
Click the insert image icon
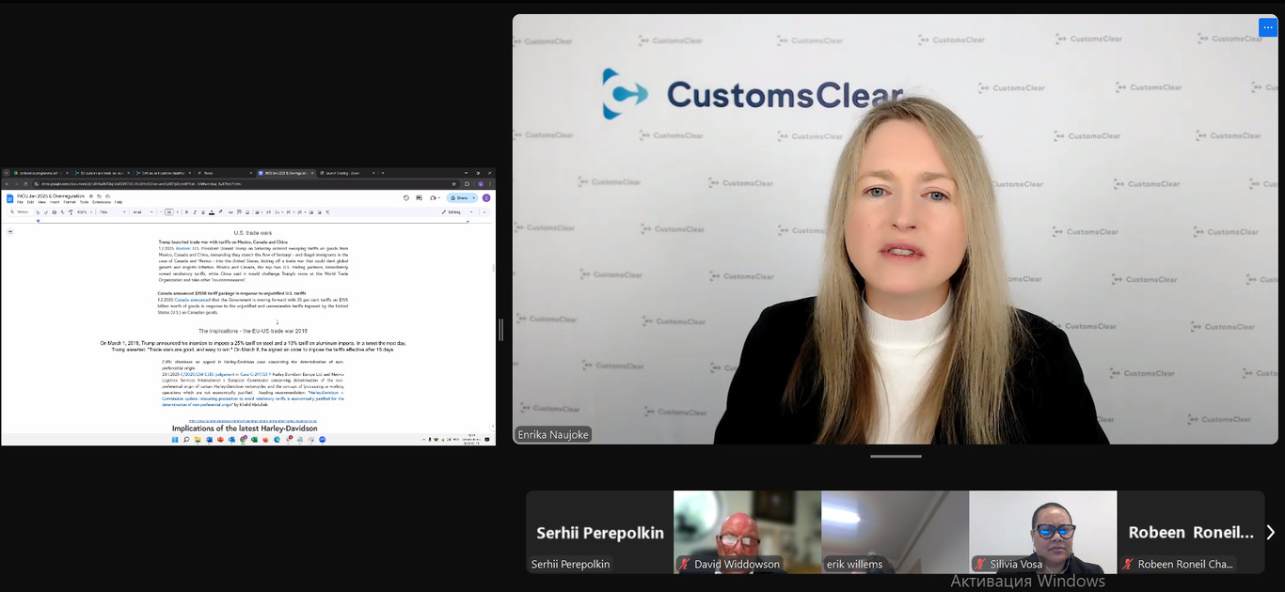tap(247, 212)
